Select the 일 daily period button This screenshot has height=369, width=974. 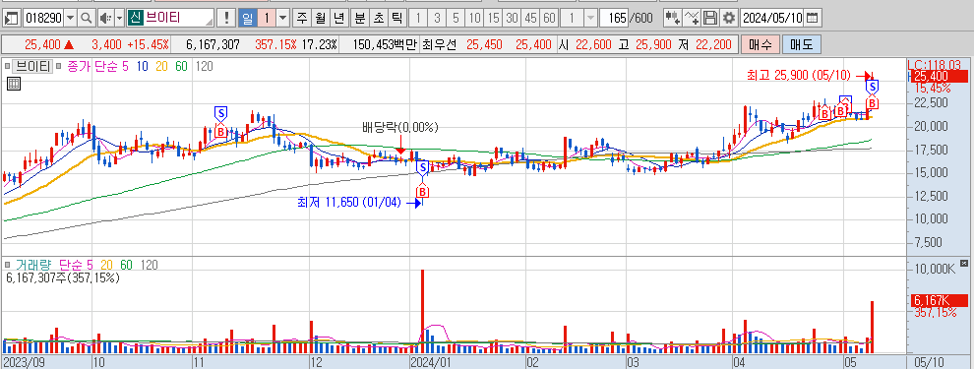point(248,18)
